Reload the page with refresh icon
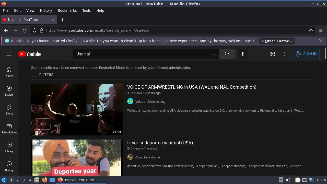This screenshot has width=327, height=184. point(25,30)
